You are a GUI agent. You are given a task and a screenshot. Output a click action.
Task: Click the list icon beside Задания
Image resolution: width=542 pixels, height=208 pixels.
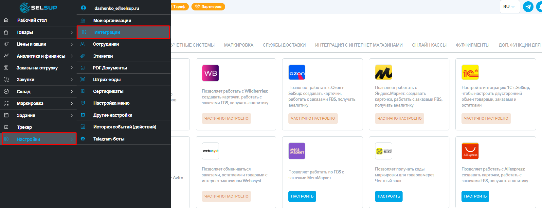click(x=6, y=115)
